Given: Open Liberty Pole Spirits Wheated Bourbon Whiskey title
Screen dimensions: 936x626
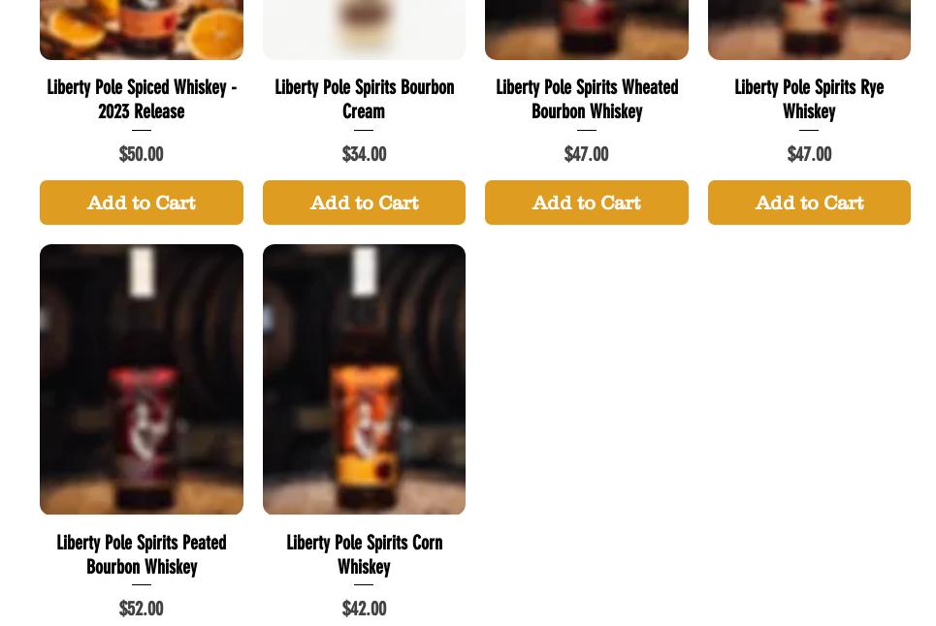Looking at the screenshot, I should click(587, 99).
